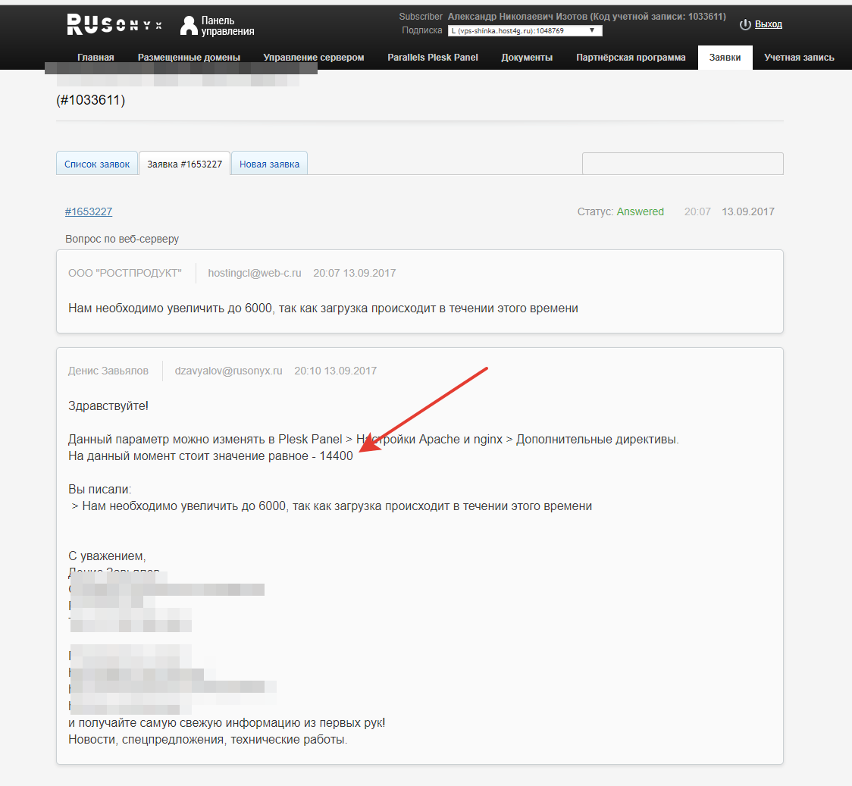Click the Здравствуйте! greeting line

(x=108, y=406)
